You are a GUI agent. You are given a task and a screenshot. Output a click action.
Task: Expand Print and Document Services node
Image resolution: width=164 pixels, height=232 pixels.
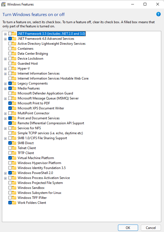pyautogui.click(x=5, y=118)
